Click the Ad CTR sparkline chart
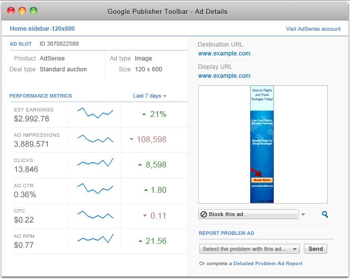Screen dimensions: 350x280 [95, 188]
